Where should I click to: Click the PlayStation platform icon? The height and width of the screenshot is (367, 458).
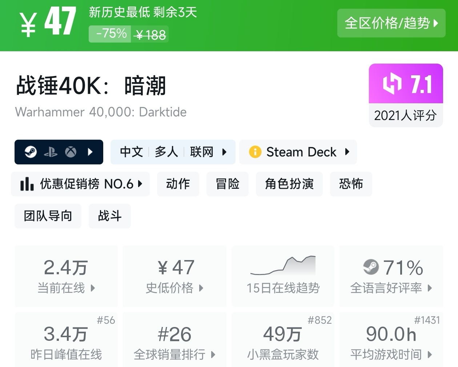[51, 152]
